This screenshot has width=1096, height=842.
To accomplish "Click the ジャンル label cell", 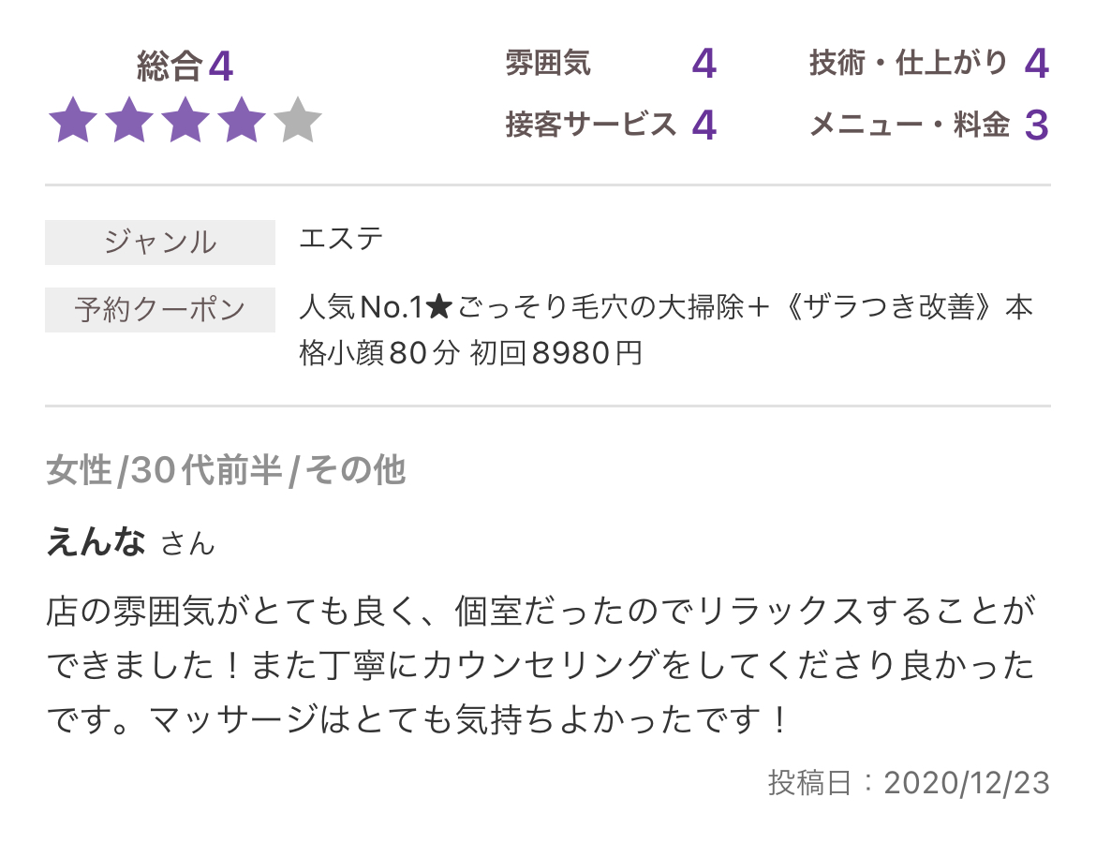I will [x=160, y=243].
